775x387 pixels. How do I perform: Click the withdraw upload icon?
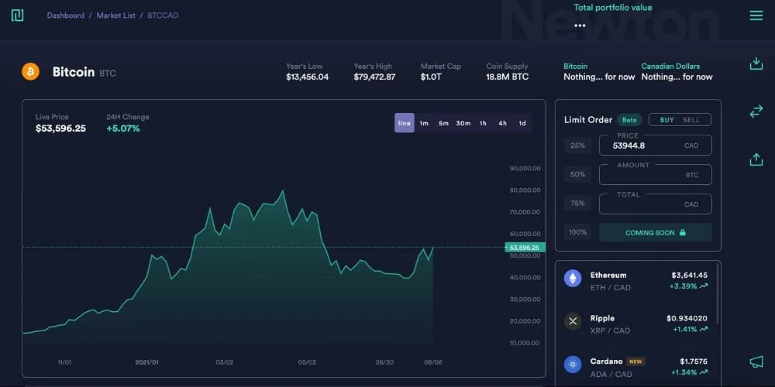coord(756,159)
